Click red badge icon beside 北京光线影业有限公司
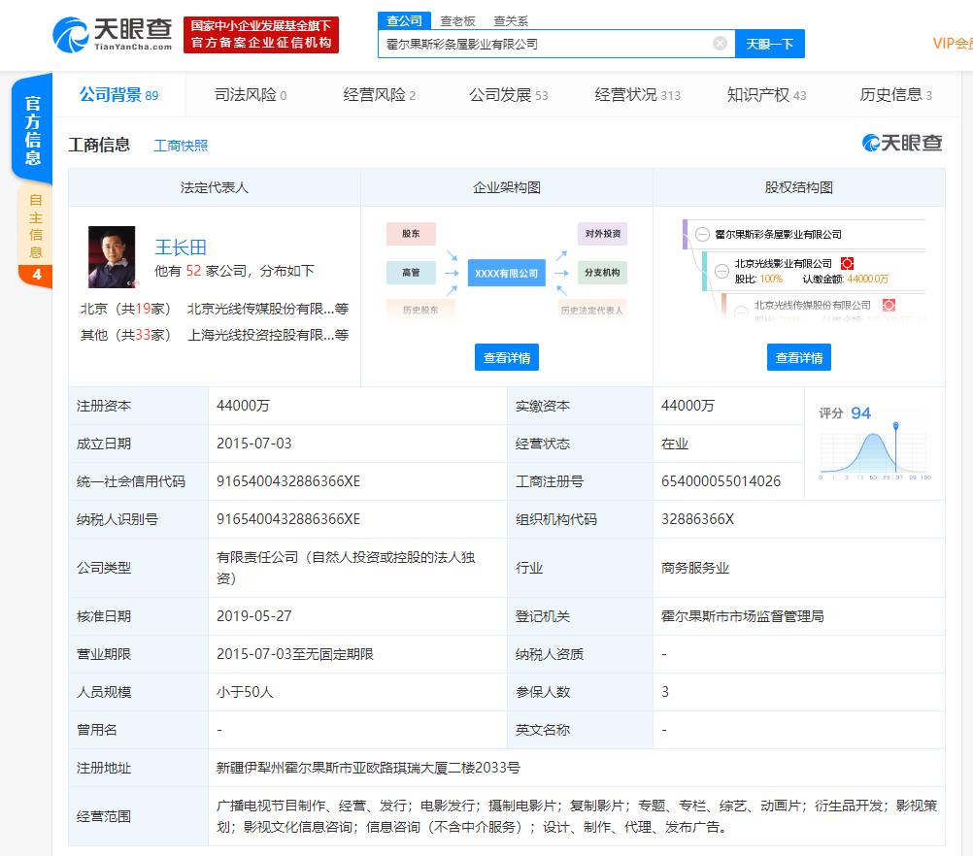The image size is (973, 856). [847, 264]
